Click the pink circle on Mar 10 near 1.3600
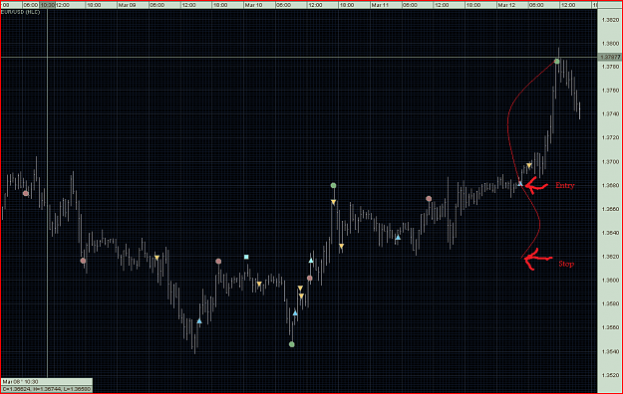This screenshot has width=623, height=394. pyautogui.click(x=310, y=279)
